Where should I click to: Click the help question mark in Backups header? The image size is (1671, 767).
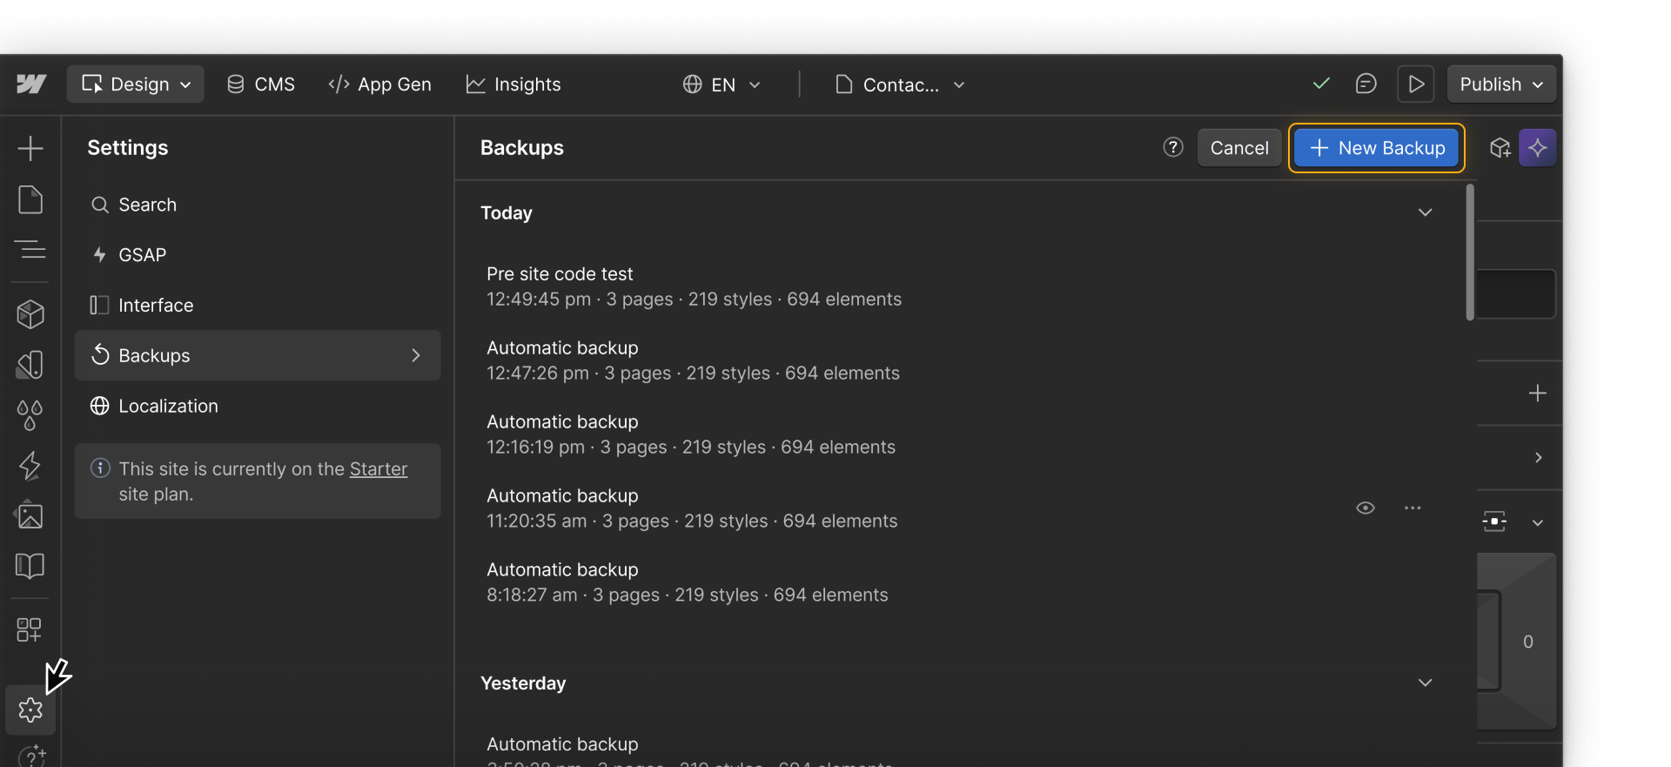[1173, 147]
